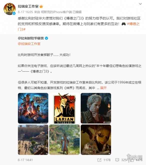Open the @拉瑞安工作室 mention link

(29, 44)
